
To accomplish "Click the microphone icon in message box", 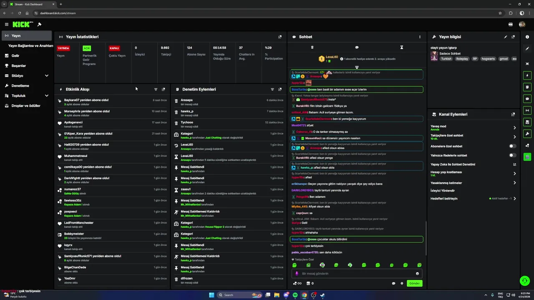I will [297, 274].
